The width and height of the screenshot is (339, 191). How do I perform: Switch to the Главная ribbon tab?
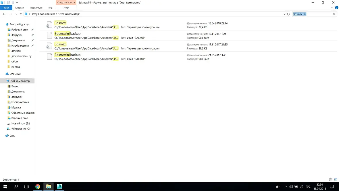(x=20, y=7)
